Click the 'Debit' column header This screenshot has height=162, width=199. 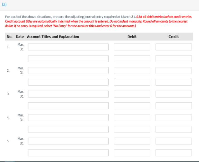(132, 37)
